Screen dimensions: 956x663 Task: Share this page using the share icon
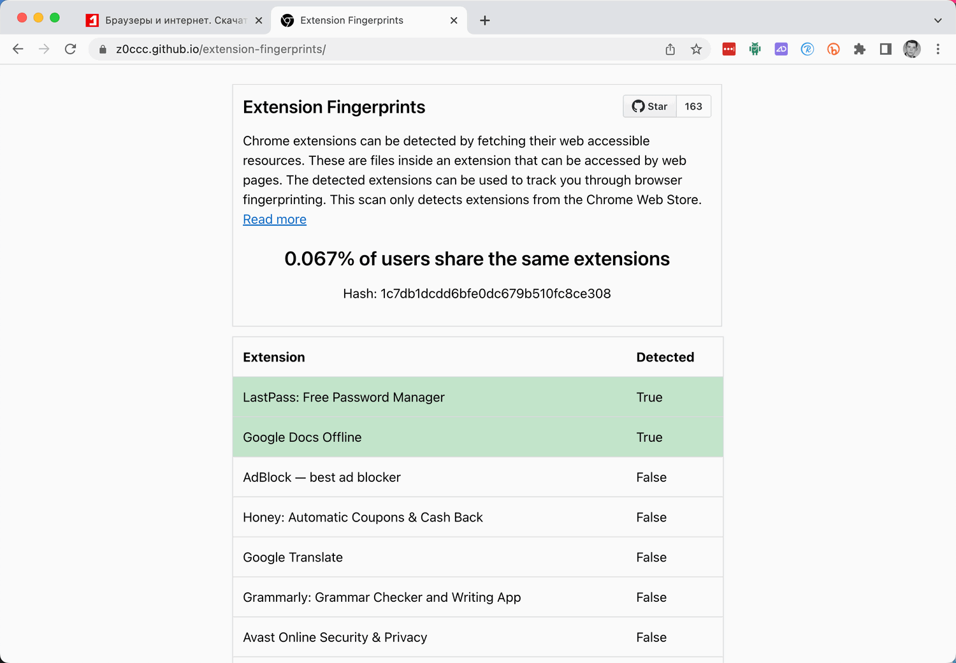tap(670, 49)
